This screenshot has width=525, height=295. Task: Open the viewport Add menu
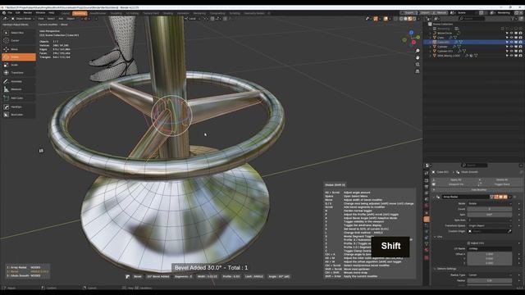[61, 19]
